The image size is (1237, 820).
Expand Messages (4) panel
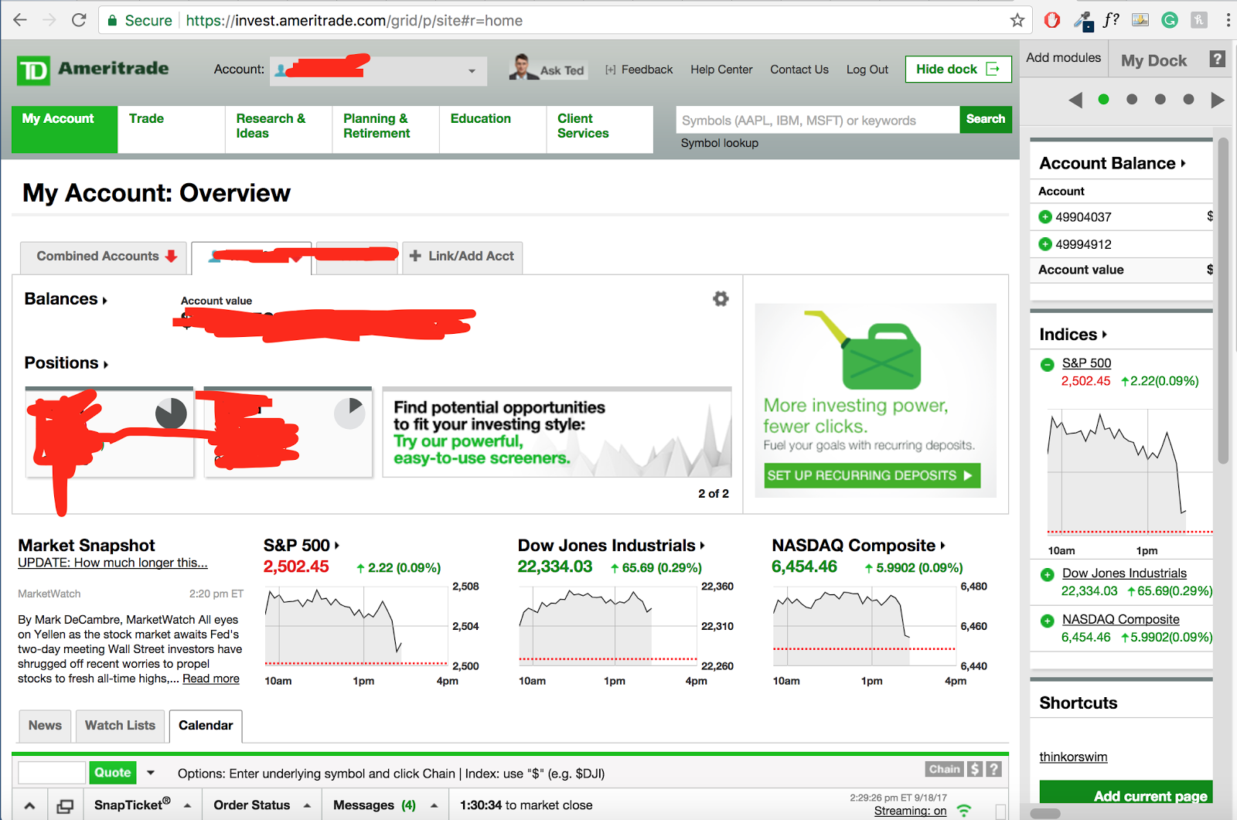[386, 805]
